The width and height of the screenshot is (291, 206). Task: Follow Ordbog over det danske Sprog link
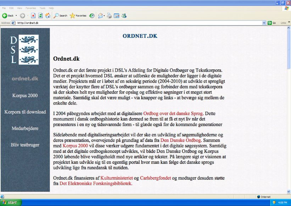173,113
